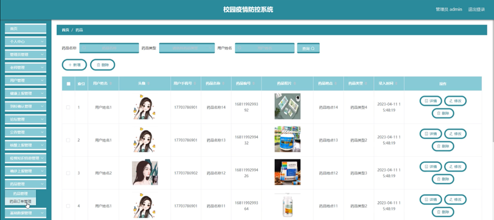
Task: Click 修改 for row 1 (药品名称14)
Action: (x=455, y=101)
